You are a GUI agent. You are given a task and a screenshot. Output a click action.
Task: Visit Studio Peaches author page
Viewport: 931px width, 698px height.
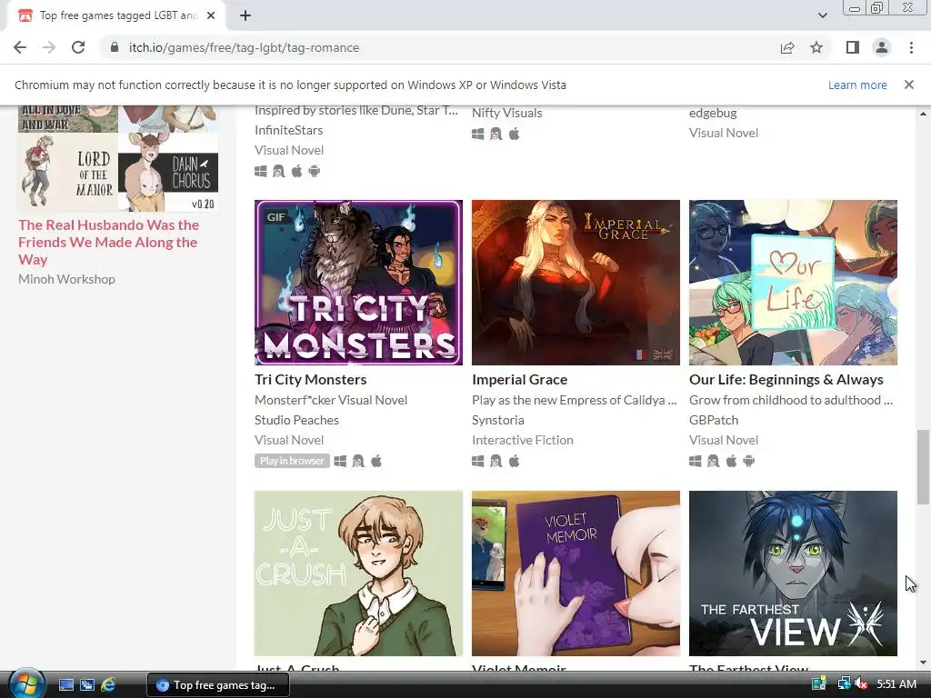297,420
